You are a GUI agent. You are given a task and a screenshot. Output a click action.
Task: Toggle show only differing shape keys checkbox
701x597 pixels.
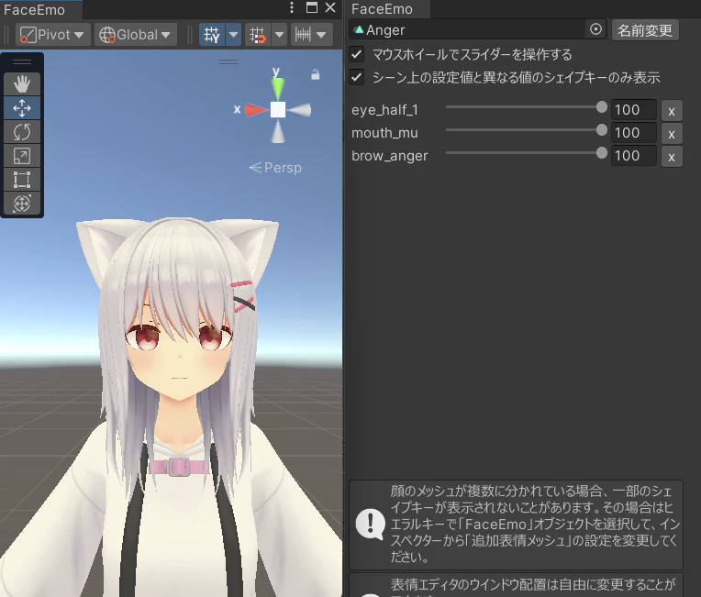coord(357,77)
